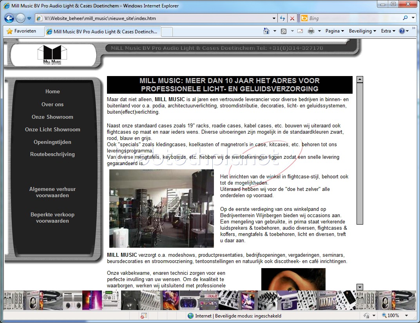Click the header text with Tel: +31(0)314-327170
420x323 pixels.
(217, 48)
